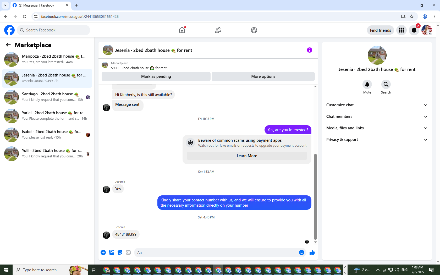Open Maripoza 2bed 2bath house conversation
The height and width of the screenshot is (275, 440).
(x=47, y=59)
